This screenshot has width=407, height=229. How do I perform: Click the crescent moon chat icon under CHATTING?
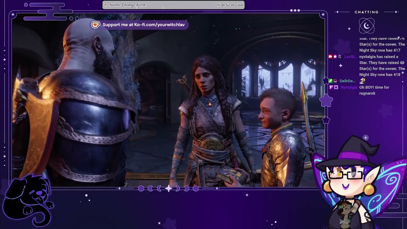pos(367,26)
